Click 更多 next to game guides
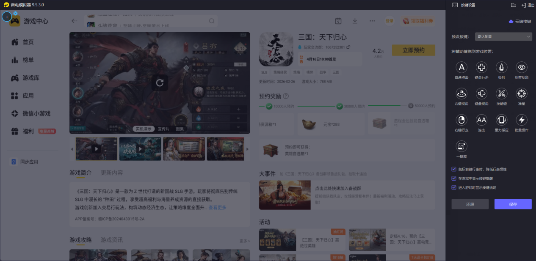536x261 pixels. pyautogui.click(x=244, y=241)
